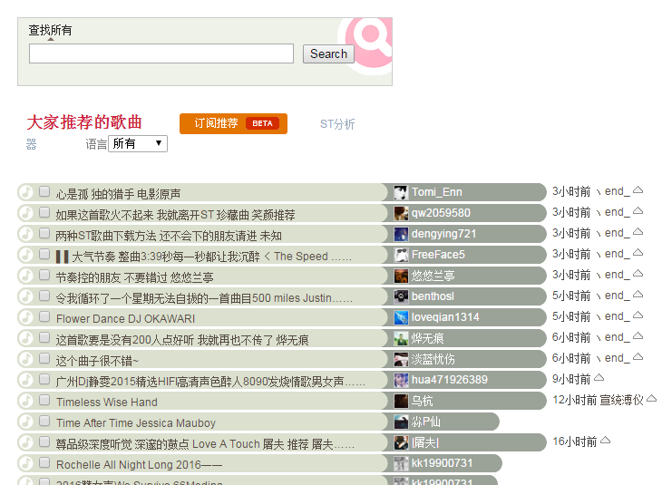This screenshot has height=485, width=662.
Task: Check the box for 心是孤独的猎手 song
Action: tap(44, 191)
